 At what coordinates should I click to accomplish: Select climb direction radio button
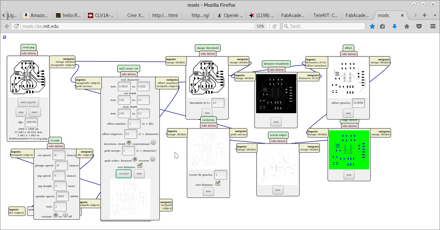click(129, 142)
